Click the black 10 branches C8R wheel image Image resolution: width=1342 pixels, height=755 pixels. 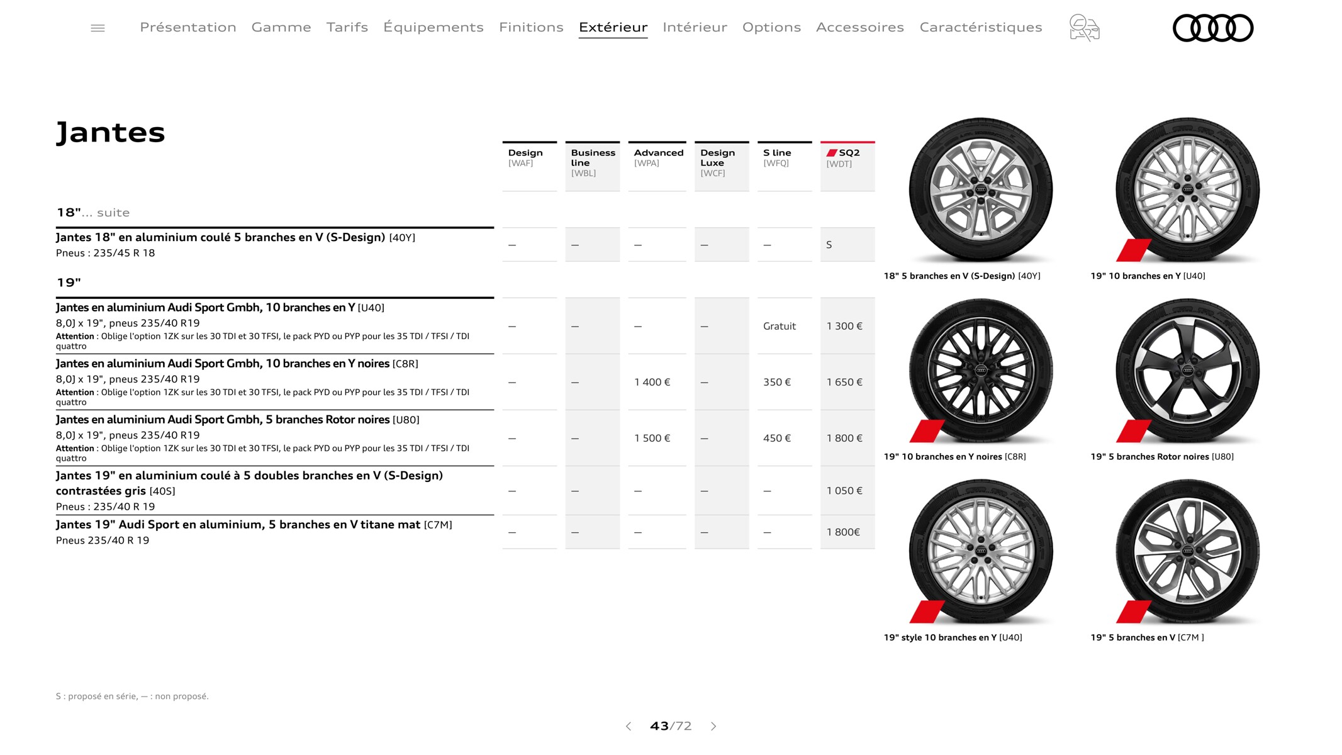tap(981, 371)
